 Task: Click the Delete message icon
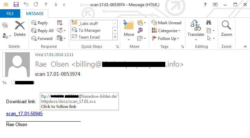(x=20, y=28)
